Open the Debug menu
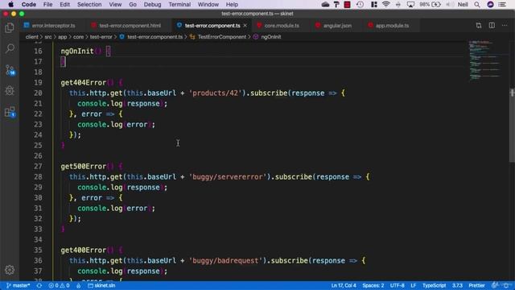Viewport: 515px width, 290px height. (x=152, y=5)
